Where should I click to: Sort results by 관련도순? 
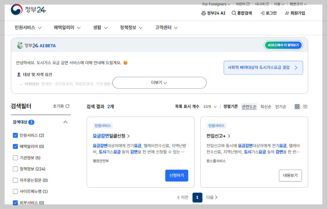(x=249, y=107)
